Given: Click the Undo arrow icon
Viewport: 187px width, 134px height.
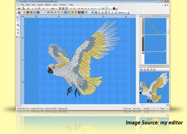Looking at the screenshot, I should [44, 9].
